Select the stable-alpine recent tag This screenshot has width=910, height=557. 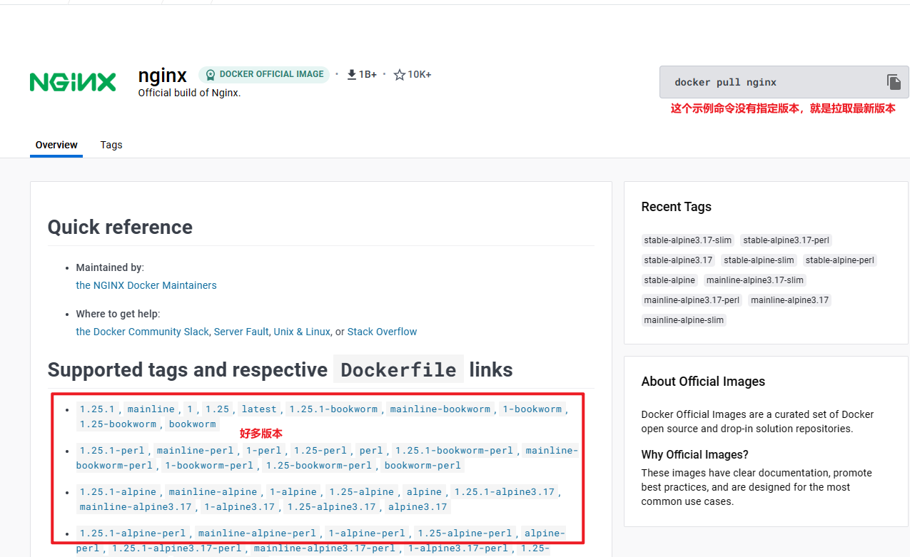[669, 280]
